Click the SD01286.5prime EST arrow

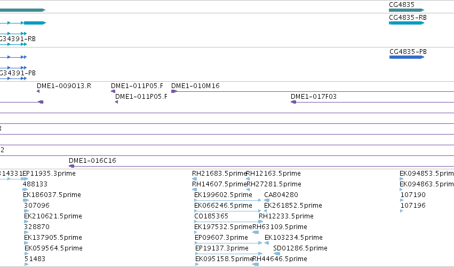pos(277,254)
